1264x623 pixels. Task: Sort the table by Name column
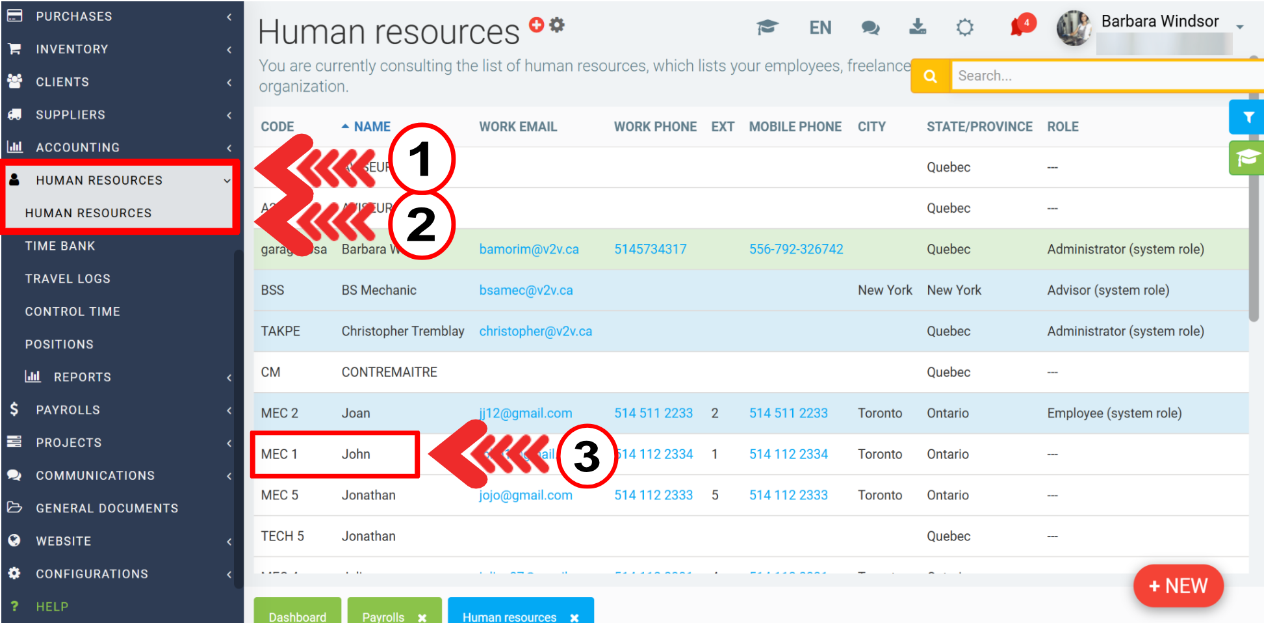(x=372, y=127)
